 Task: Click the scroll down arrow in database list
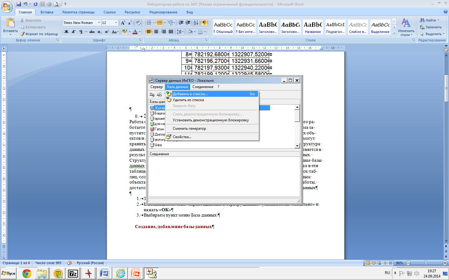[x=297, y=146]
